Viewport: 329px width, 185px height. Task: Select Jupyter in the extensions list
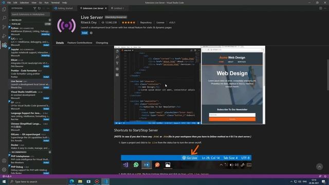tap(30, 52)
